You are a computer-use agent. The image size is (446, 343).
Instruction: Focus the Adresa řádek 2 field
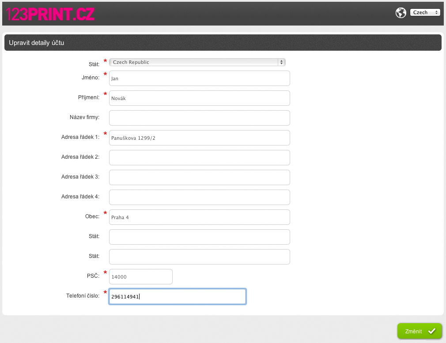point(199,158)
